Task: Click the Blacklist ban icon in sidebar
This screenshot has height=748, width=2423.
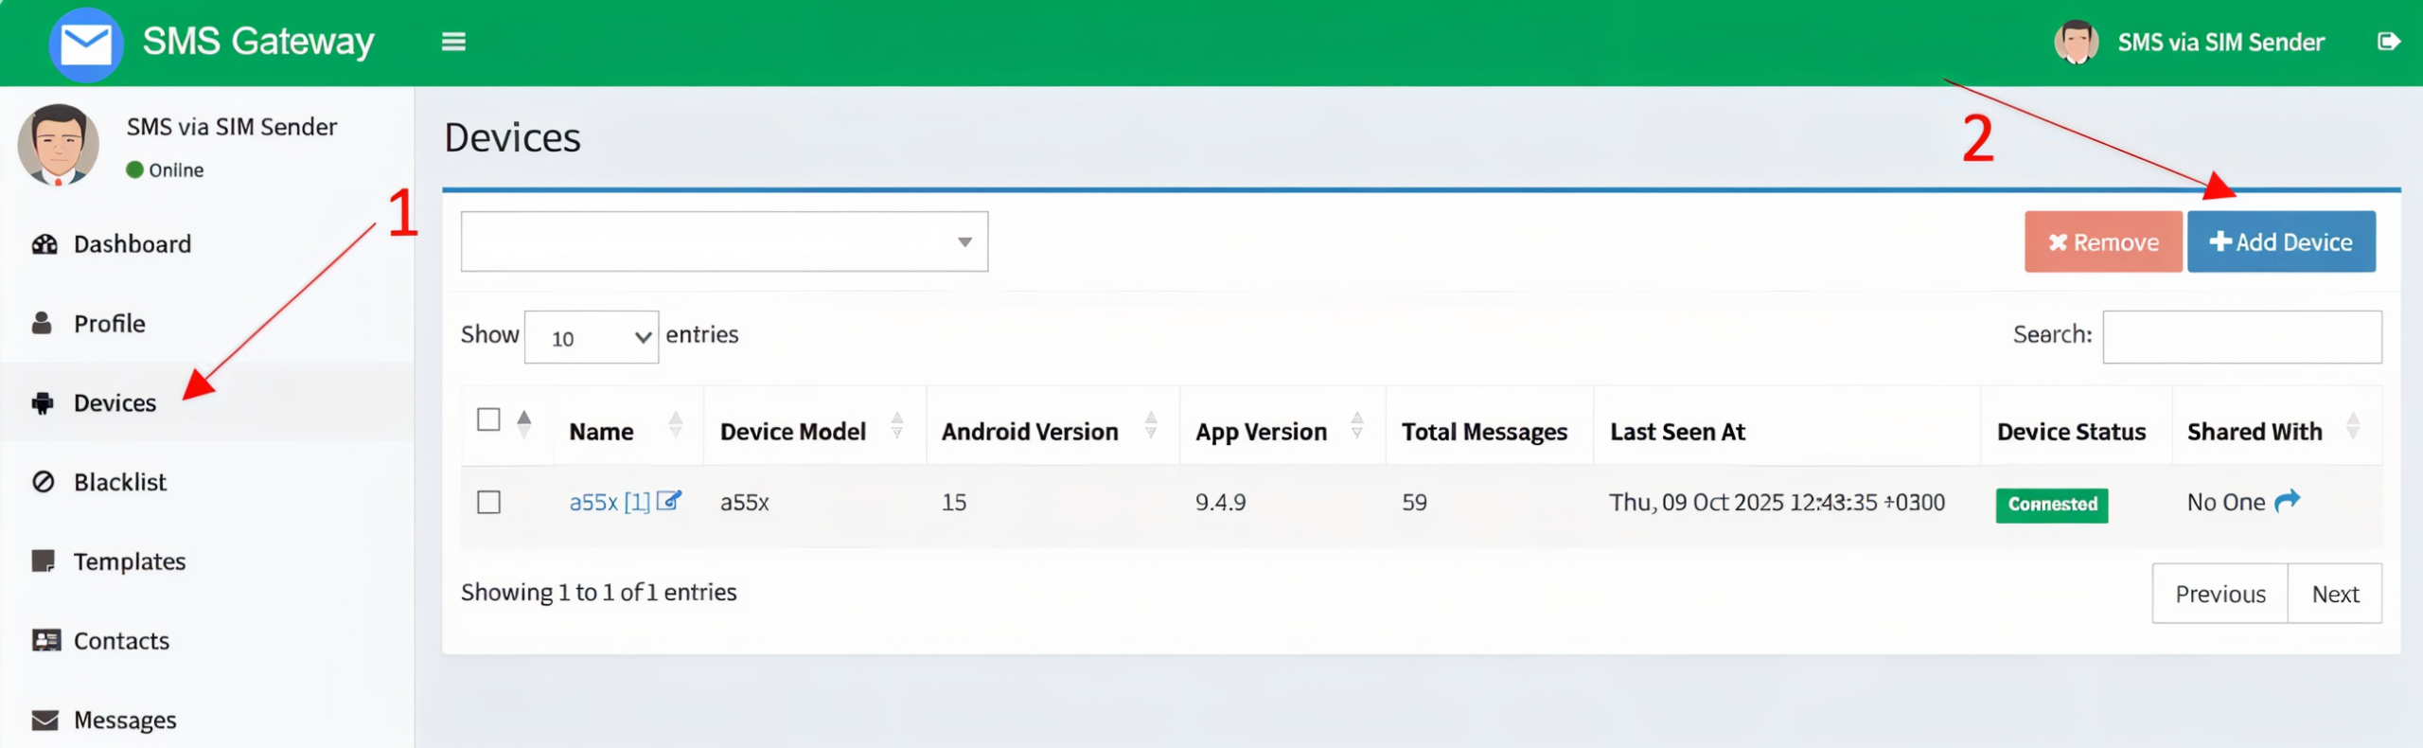Action: (x=44, y=482)
